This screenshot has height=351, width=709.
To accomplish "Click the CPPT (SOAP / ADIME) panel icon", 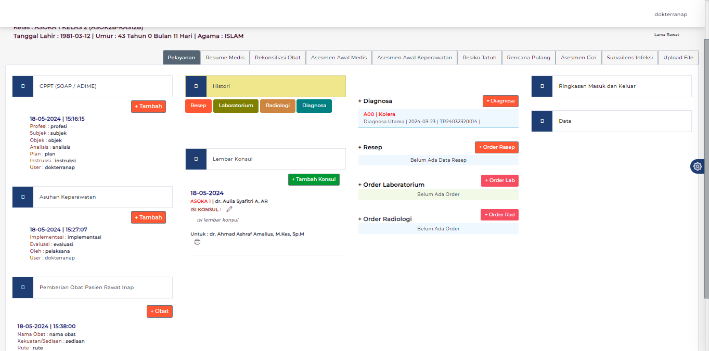I will coord(22,86).
